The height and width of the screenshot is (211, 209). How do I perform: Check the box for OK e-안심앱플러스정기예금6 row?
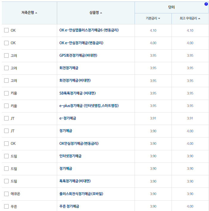(6, 30)
